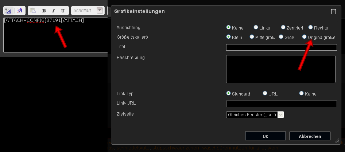Open the Schriftart font dropdown

[x=88, y=11]
